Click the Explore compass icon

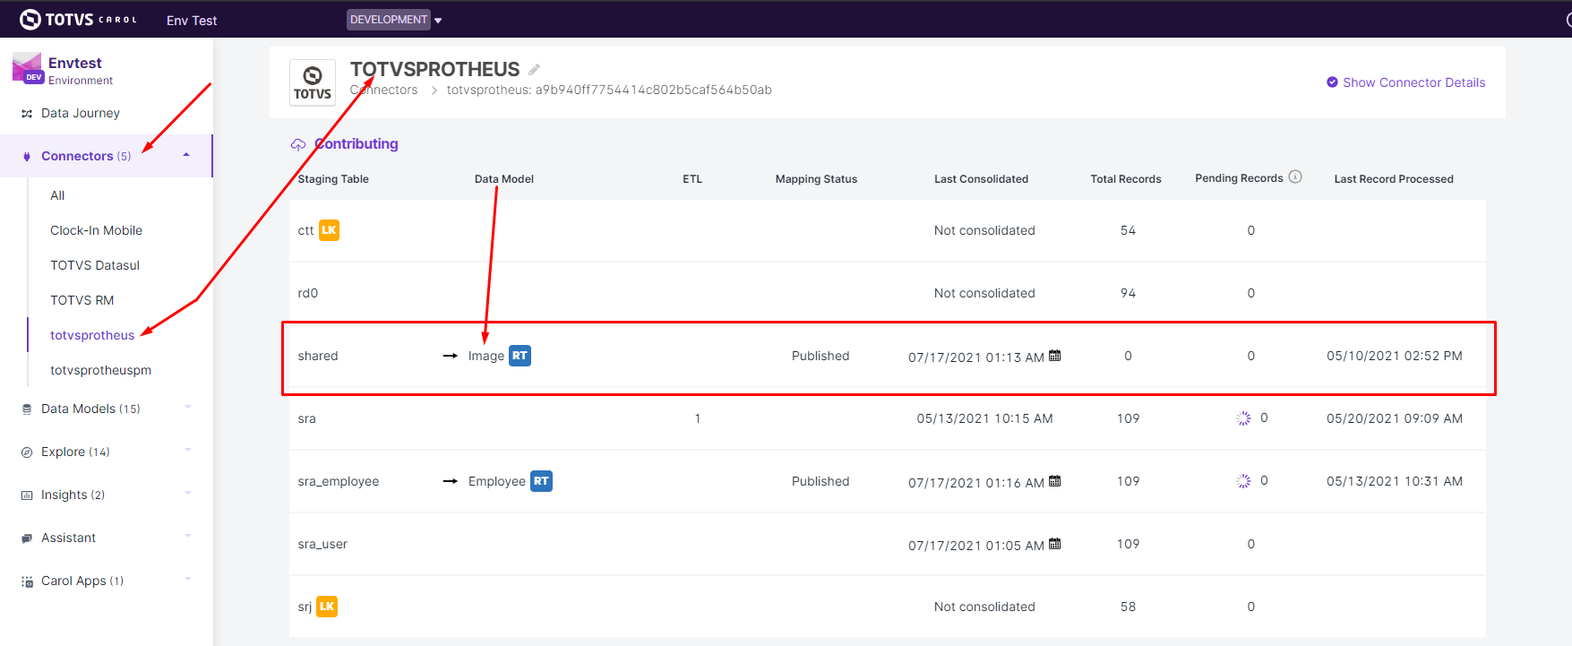click(x=27, y=452)
